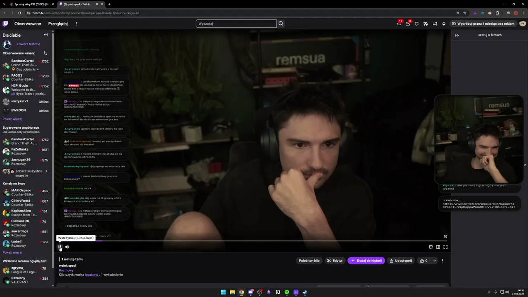Open the whispers chat bubble icon
The height and width of the screenshot is (297, 528).
click(417, 24)
